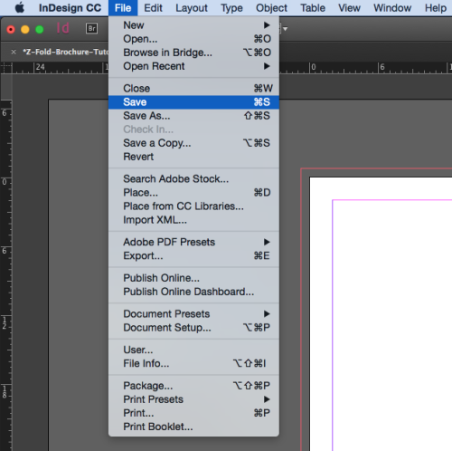Screen dimensions: 452x451
Task: Choose Document Setup...
Action: [193, 328]
